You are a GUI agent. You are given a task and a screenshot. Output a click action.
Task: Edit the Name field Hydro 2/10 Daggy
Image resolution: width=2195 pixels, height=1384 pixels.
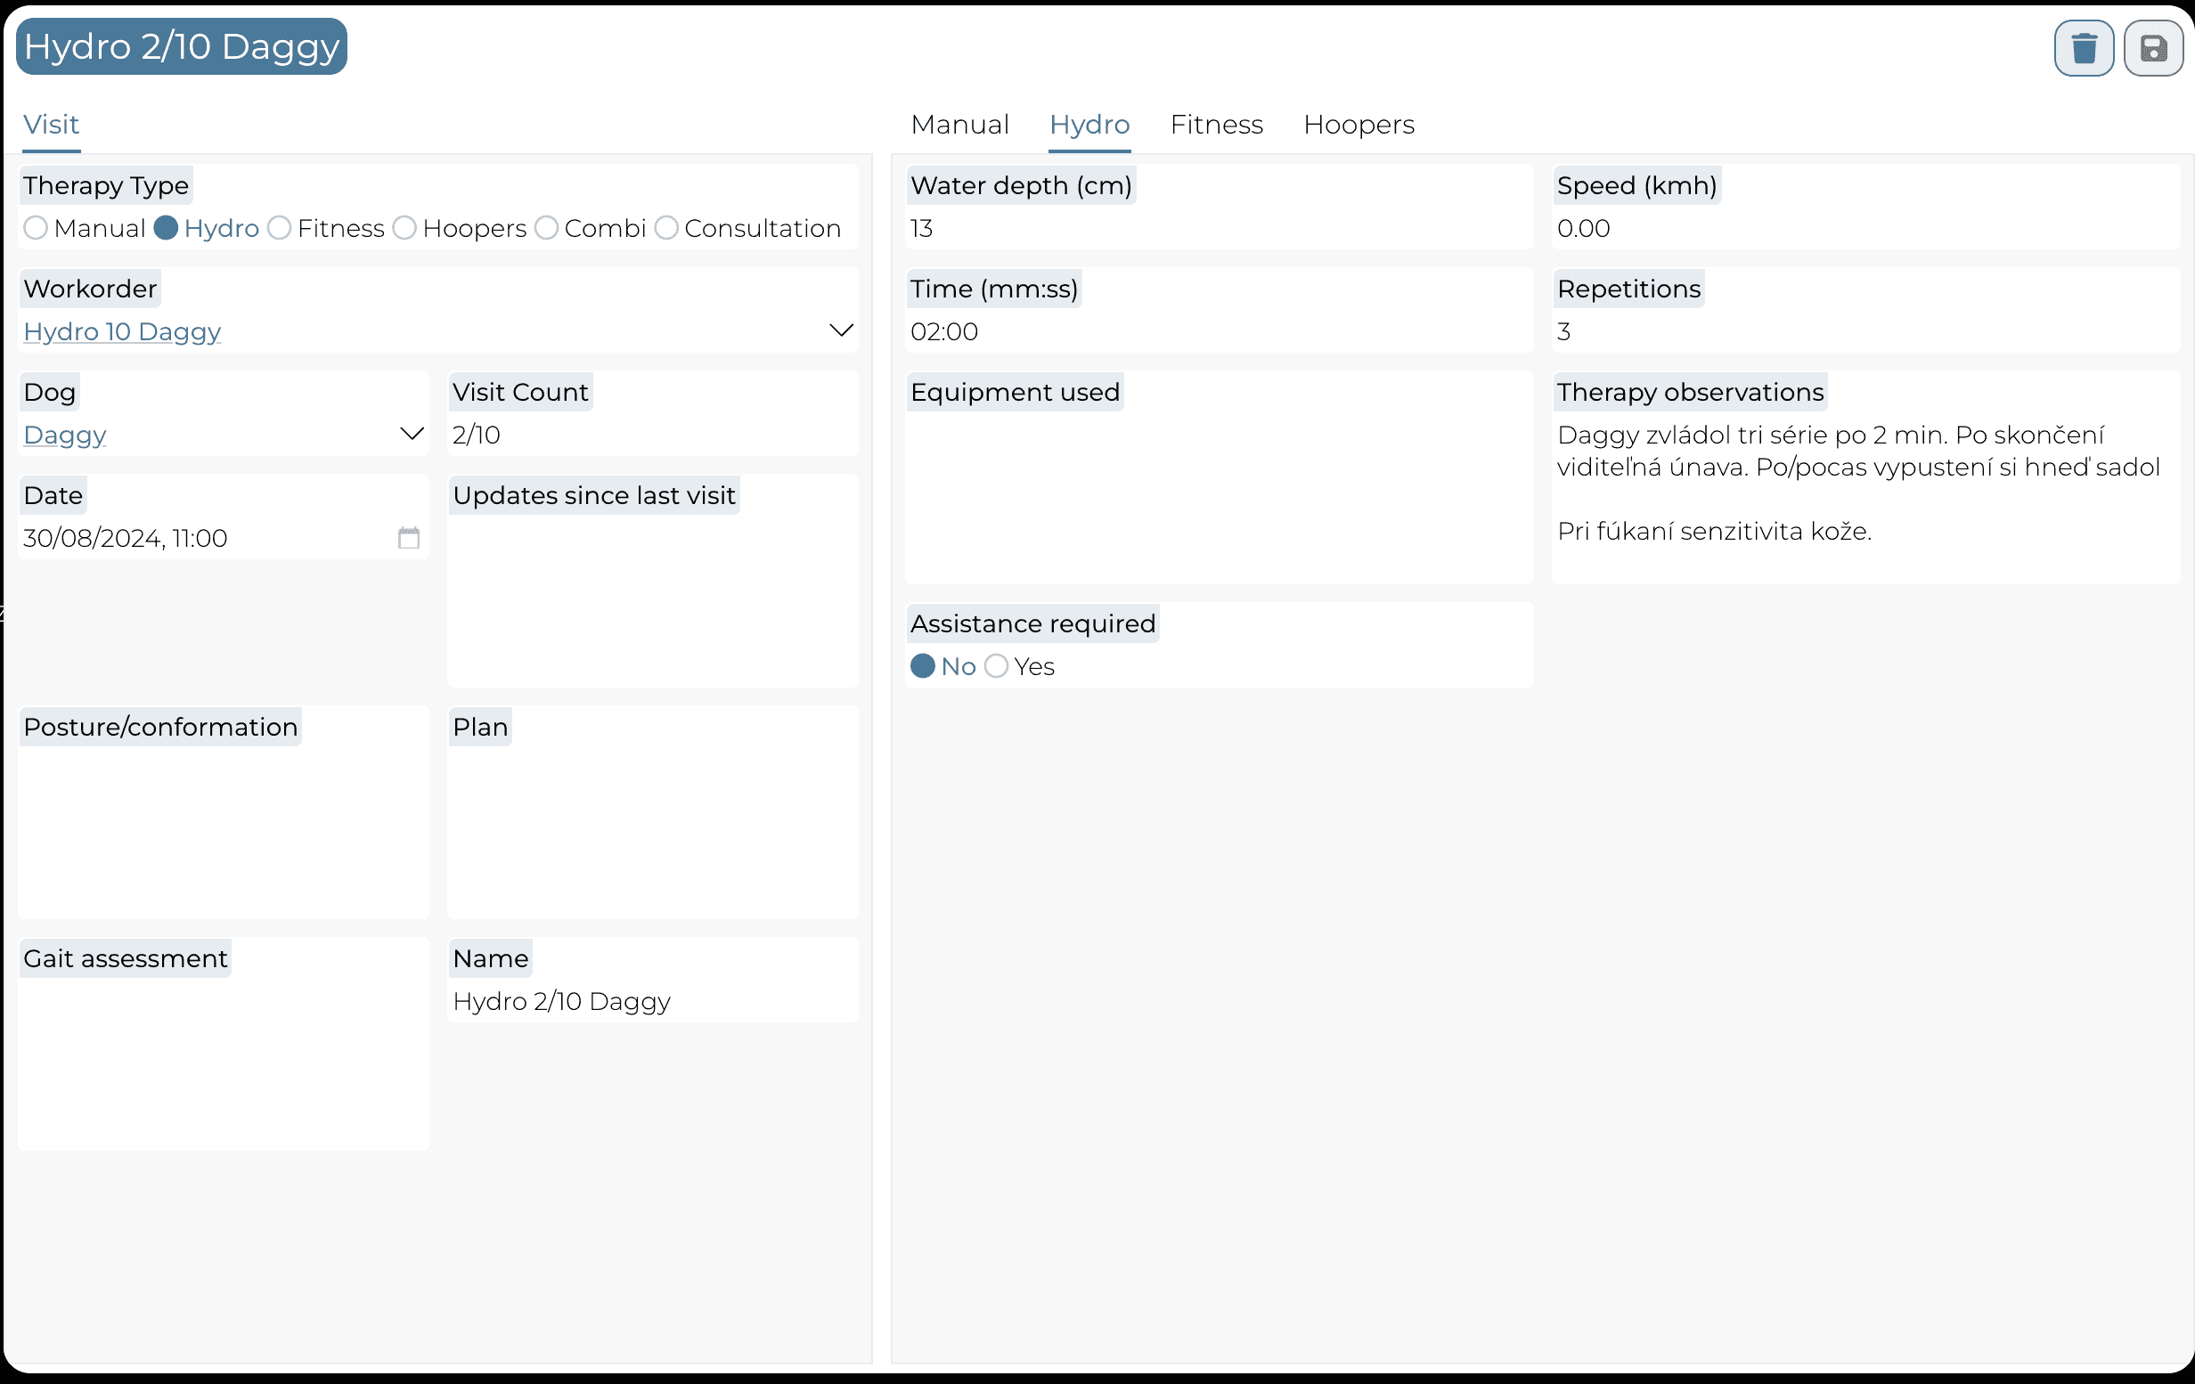click(653, 1001)
